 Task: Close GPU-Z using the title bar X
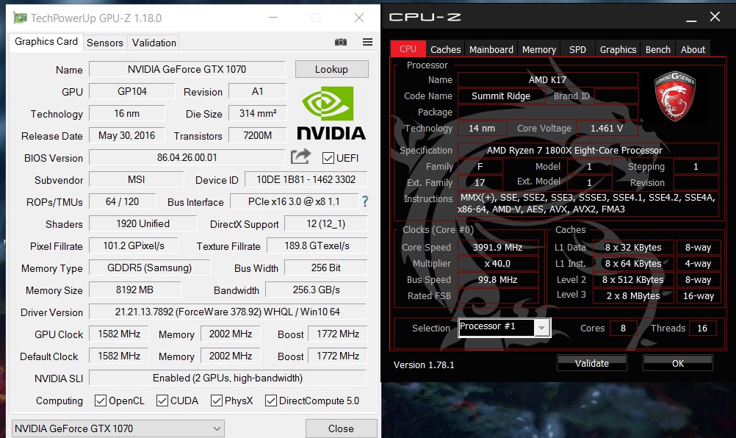[x=359, y=18]
